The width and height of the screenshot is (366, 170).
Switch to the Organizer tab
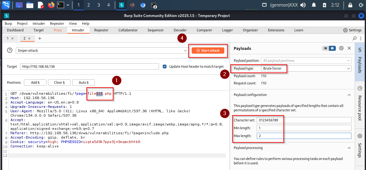pos(250,30)
